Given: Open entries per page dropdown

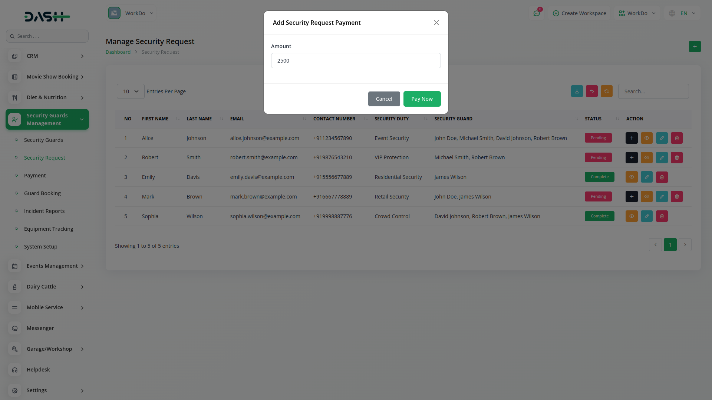Looking at the screenshot, I should (131, 91).
